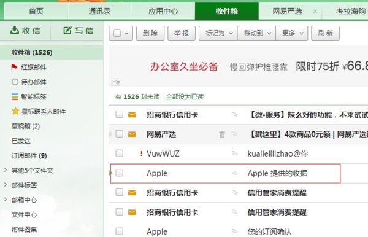368x237 pixels.
Task: Open the 标记为 dropdown
Action: [218, 33]
